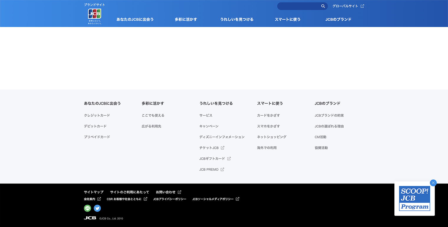Open the SCOOP! JCB Program banner
The width and height of the screenshot is (448, 227).
414,199
